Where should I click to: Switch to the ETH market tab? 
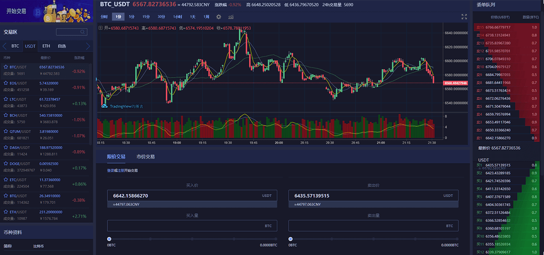[x=46, y=46]
